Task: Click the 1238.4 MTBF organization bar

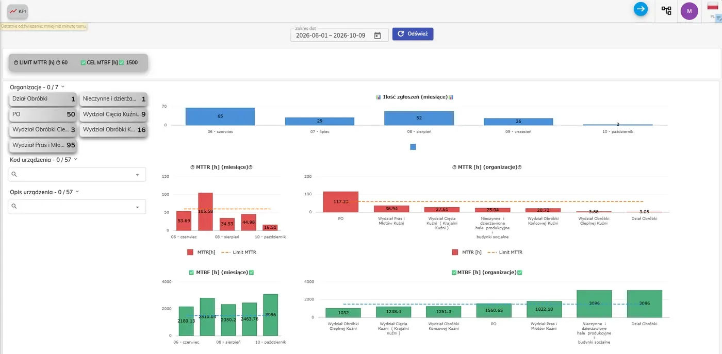Action: coord(393,312)
